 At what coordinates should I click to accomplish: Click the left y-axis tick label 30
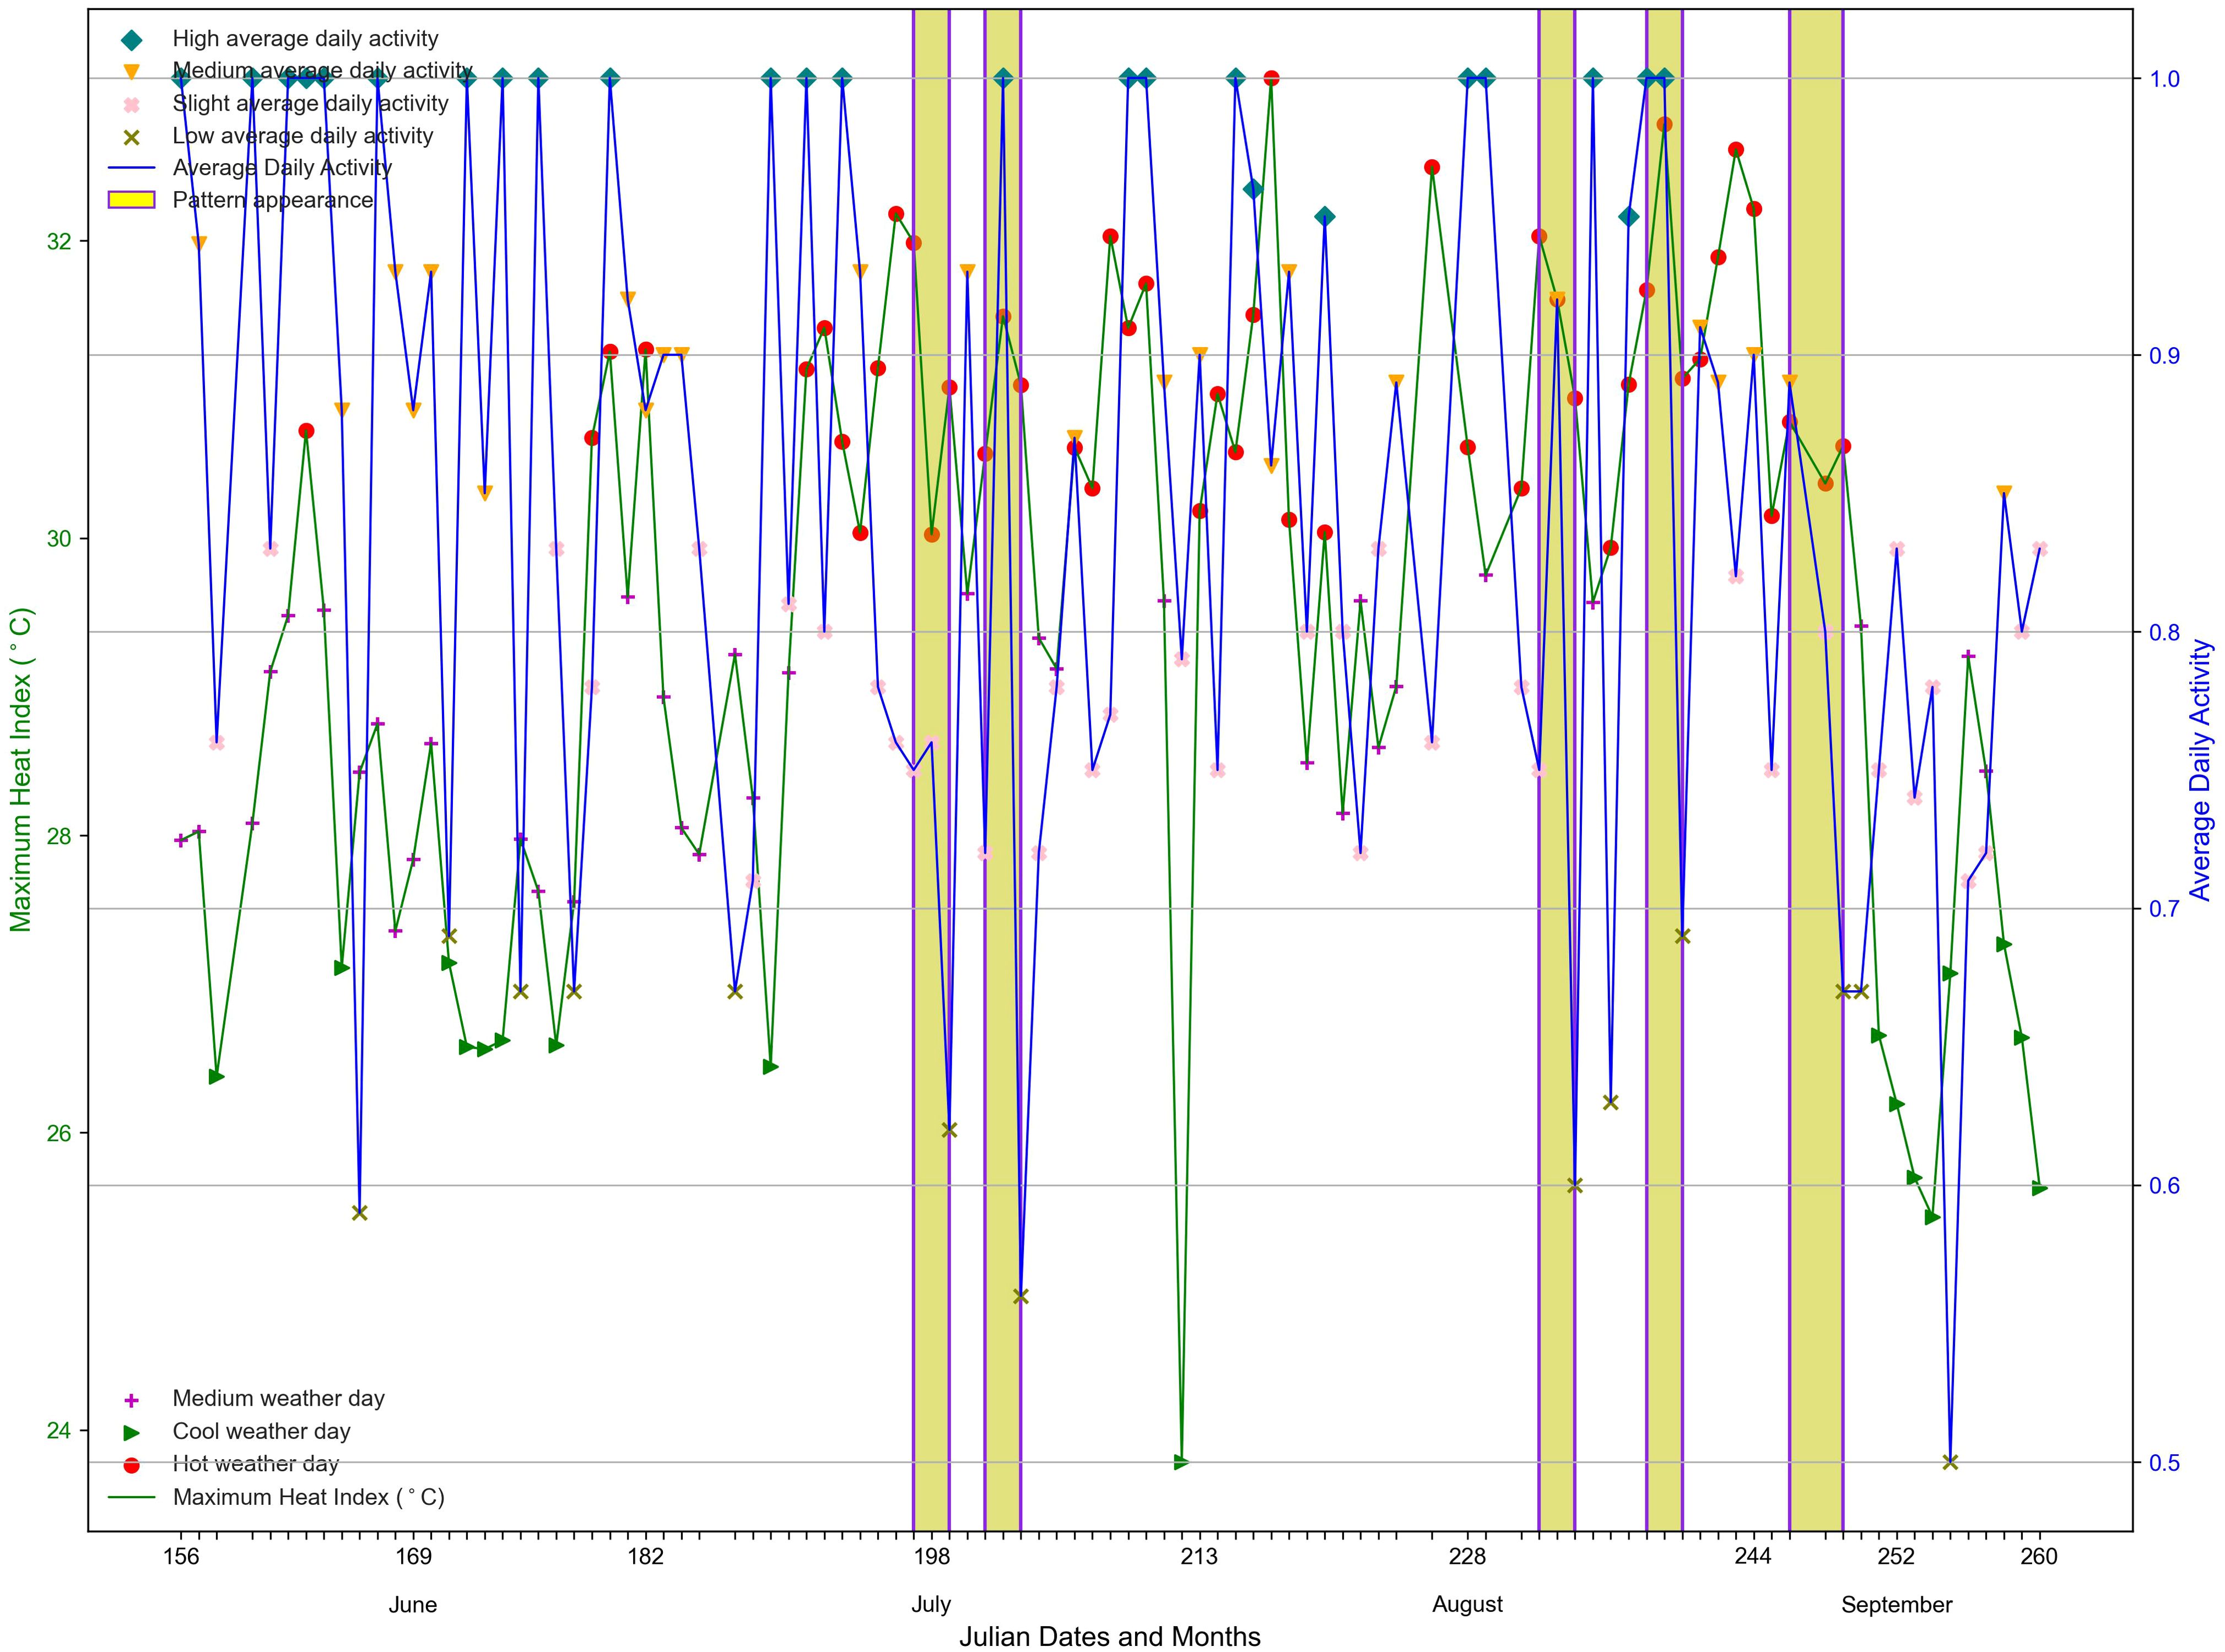(59, 539)
